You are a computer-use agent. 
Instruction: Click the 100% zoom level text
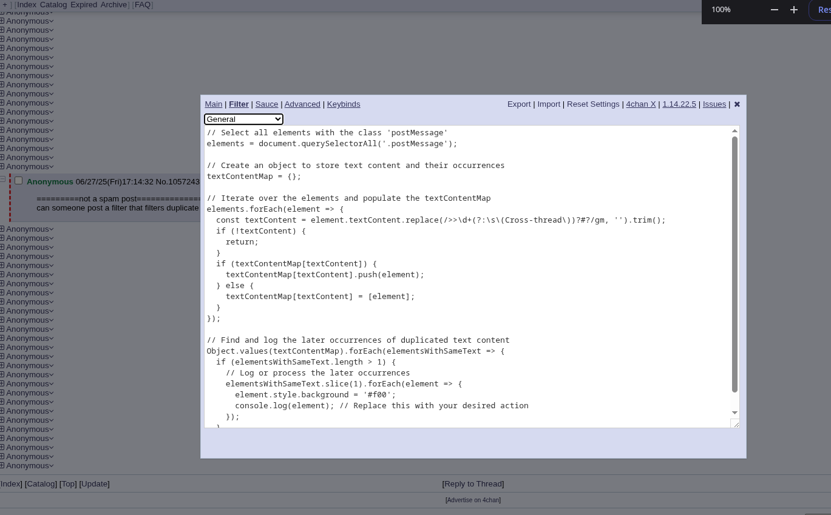[x=721, y=10]
